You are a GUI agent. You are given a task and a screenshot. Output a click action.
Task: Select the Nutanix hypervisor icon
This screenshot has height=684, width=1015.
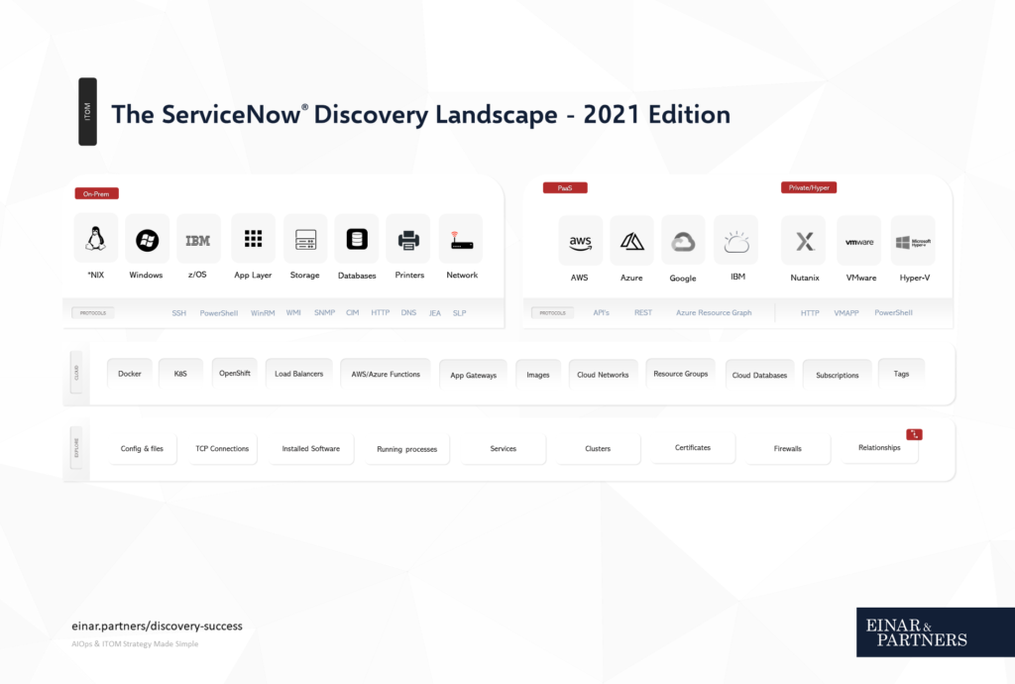click(803, 241)
